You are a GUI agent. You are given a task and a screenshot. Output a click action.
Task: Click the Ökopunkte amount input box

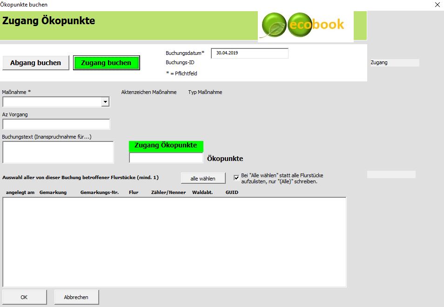point(166,158)
